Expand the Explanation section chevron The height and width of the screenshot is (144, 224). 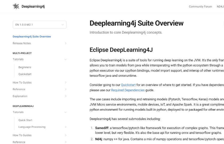(66, 96)
